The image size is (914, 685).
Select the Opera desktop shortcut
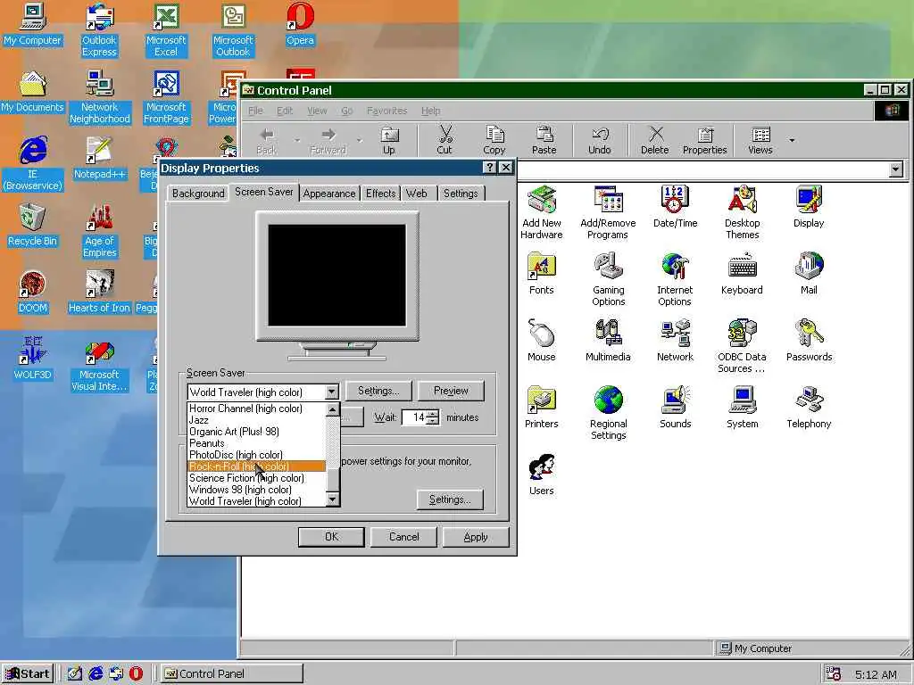coord(300,24)
